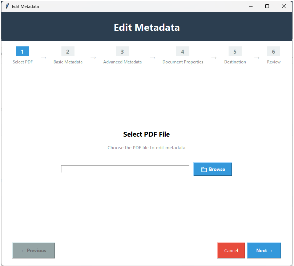The image size is (294, 266).
Task: Select the Step 3 Advanced Metadata indicator
Action: click(x=122, y=51)
